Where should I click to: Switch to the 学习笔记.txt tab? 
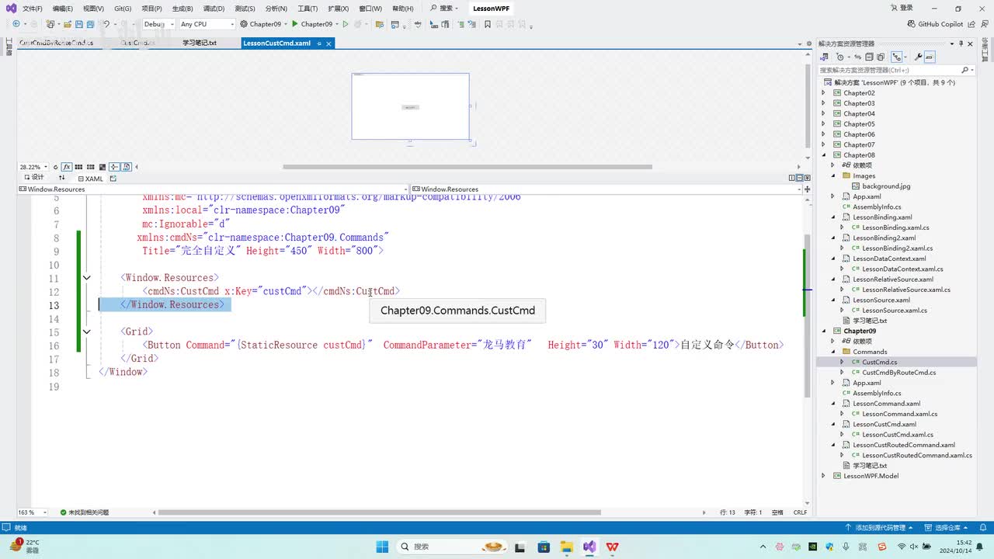coord(200,43)
